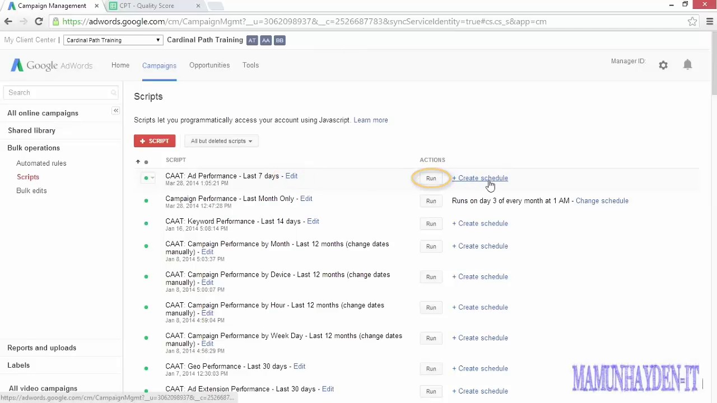Create schedule for Campaign Performance by Hour
This screenshot has height=403, width=717.
[x=480, y=307]
